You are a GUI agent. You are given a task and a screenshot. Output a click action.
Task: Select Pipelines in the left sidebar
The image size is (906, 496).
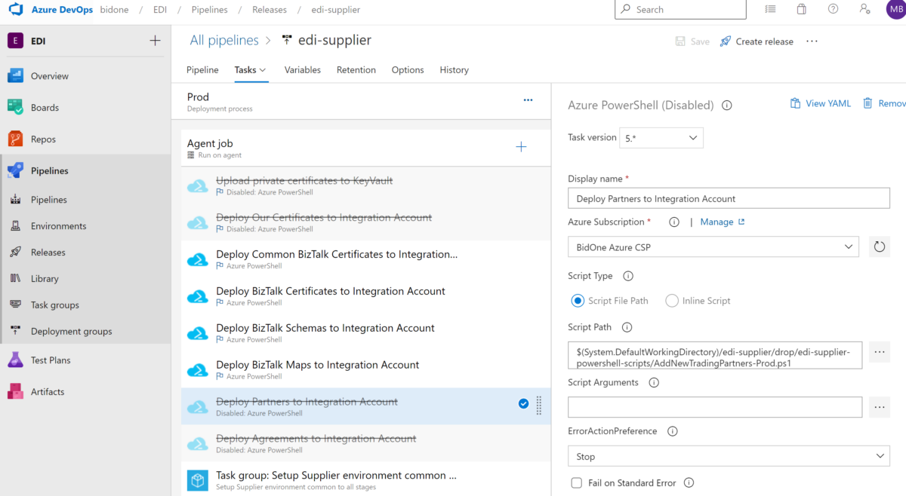click(x=51, y=170)
